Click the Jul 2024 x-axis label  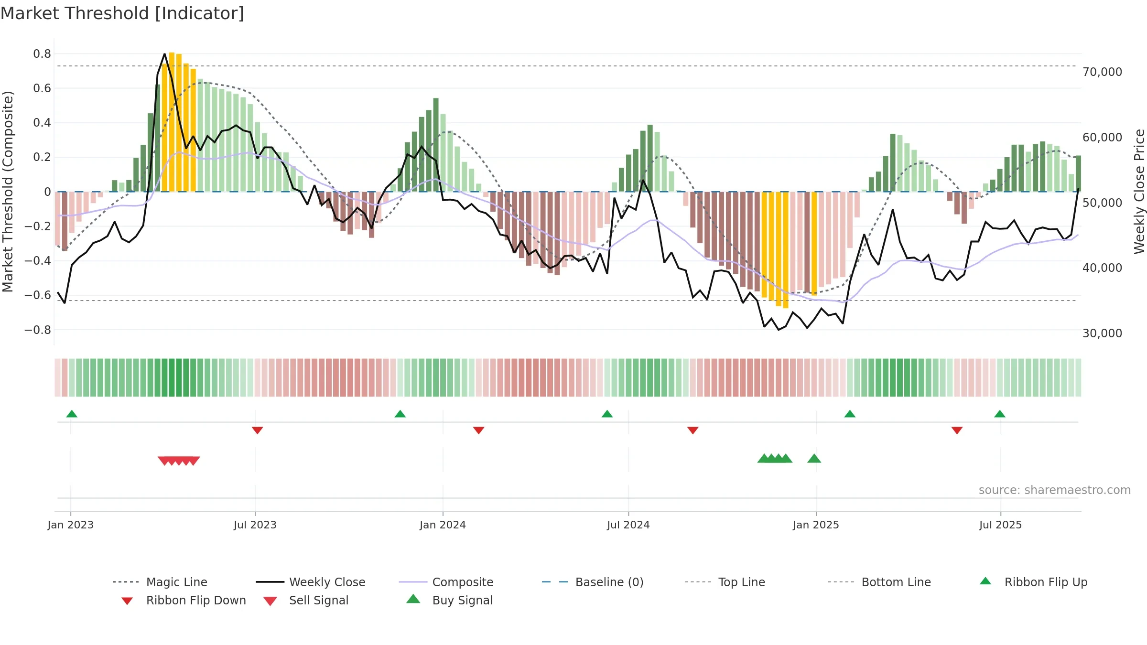(x=628, y=525)
